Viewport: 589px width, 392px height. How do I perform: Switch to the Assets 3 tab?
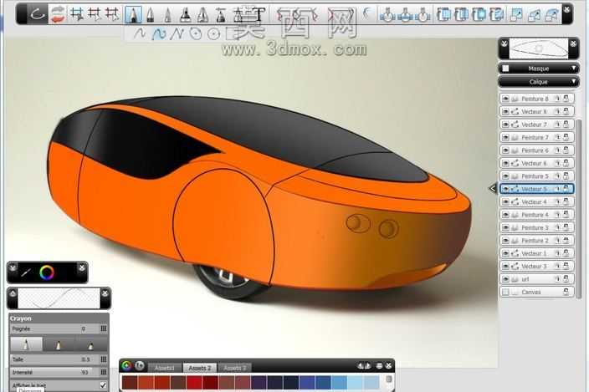click(x=234, y=368)
